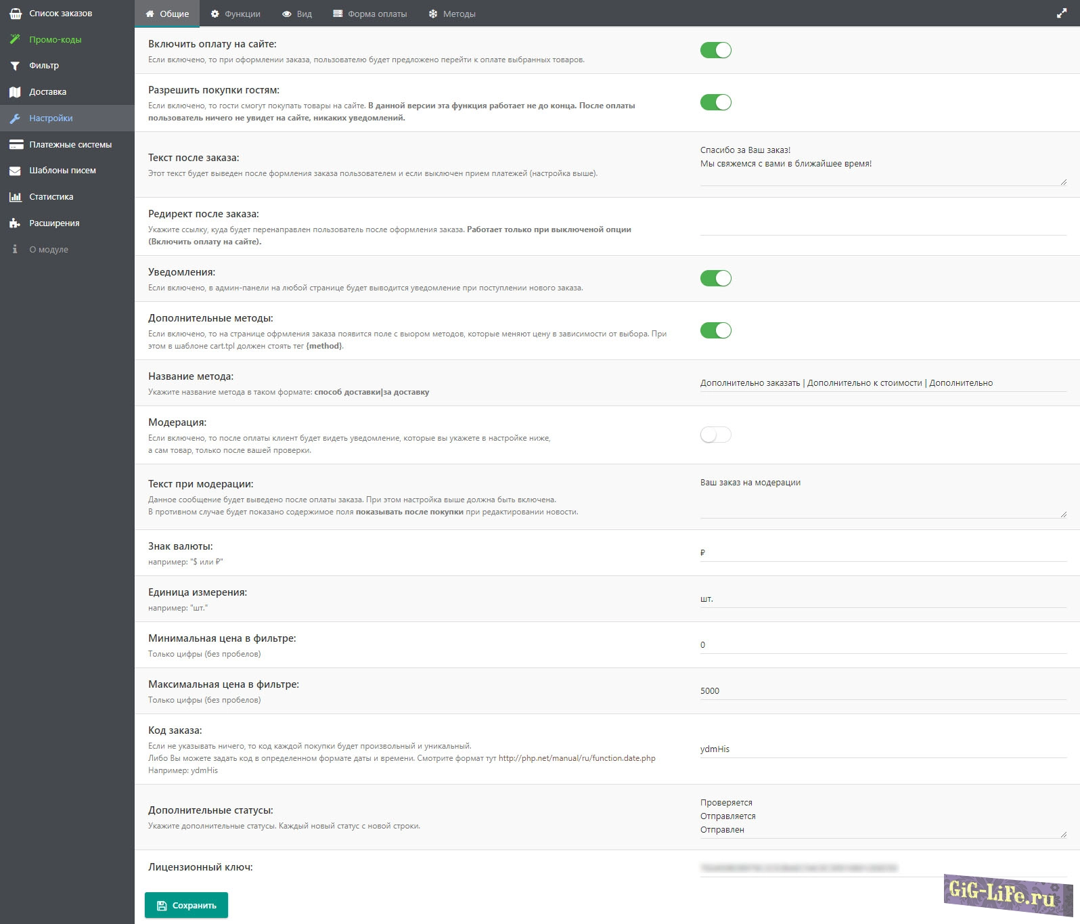Click the currency sign input field
This screenshot has height=924, width=1080.
[x=882, y=553]
